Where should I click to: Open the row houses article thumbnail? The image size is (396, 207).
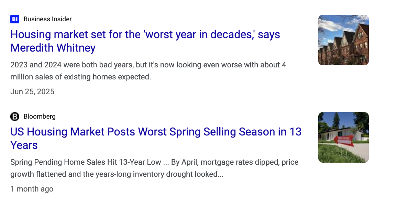[x=343, y=40]
